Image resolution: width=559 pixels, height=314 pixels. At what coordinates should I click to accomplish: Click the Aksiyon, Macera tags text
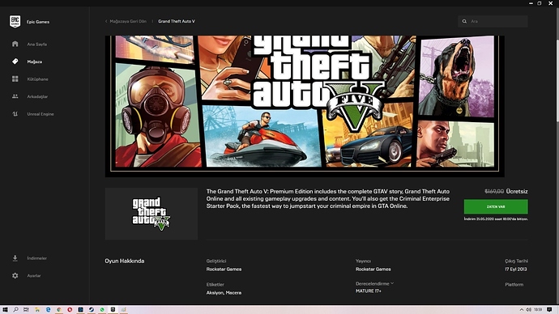coord(224,293)
